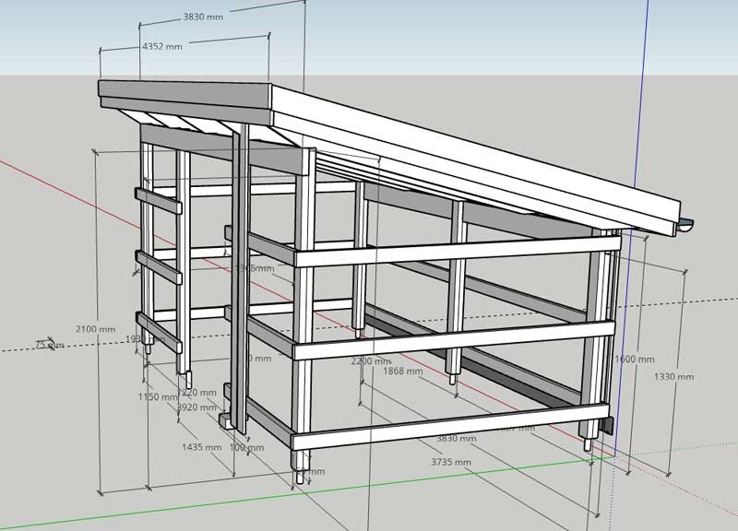This screenshot has width=738, height=531.
Task: Click the 4352 mm dimension label
Action: pyautogui.click(x=161, y=45)
